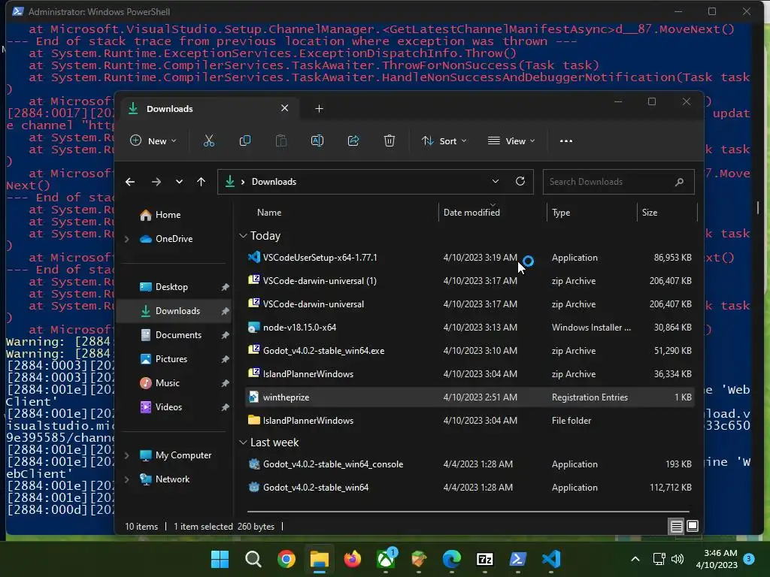Select node-v18.15.0-x64 installer

469,328
